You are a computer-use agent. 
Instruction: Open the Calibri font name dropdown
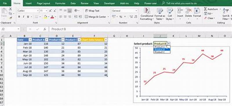[x=38, y=11]
